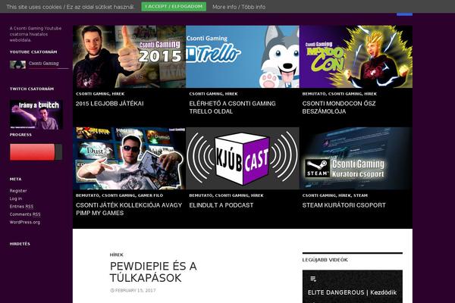Open MondoCon post thumbnail
Screen dimensions: 455x303
coord(356,57)
